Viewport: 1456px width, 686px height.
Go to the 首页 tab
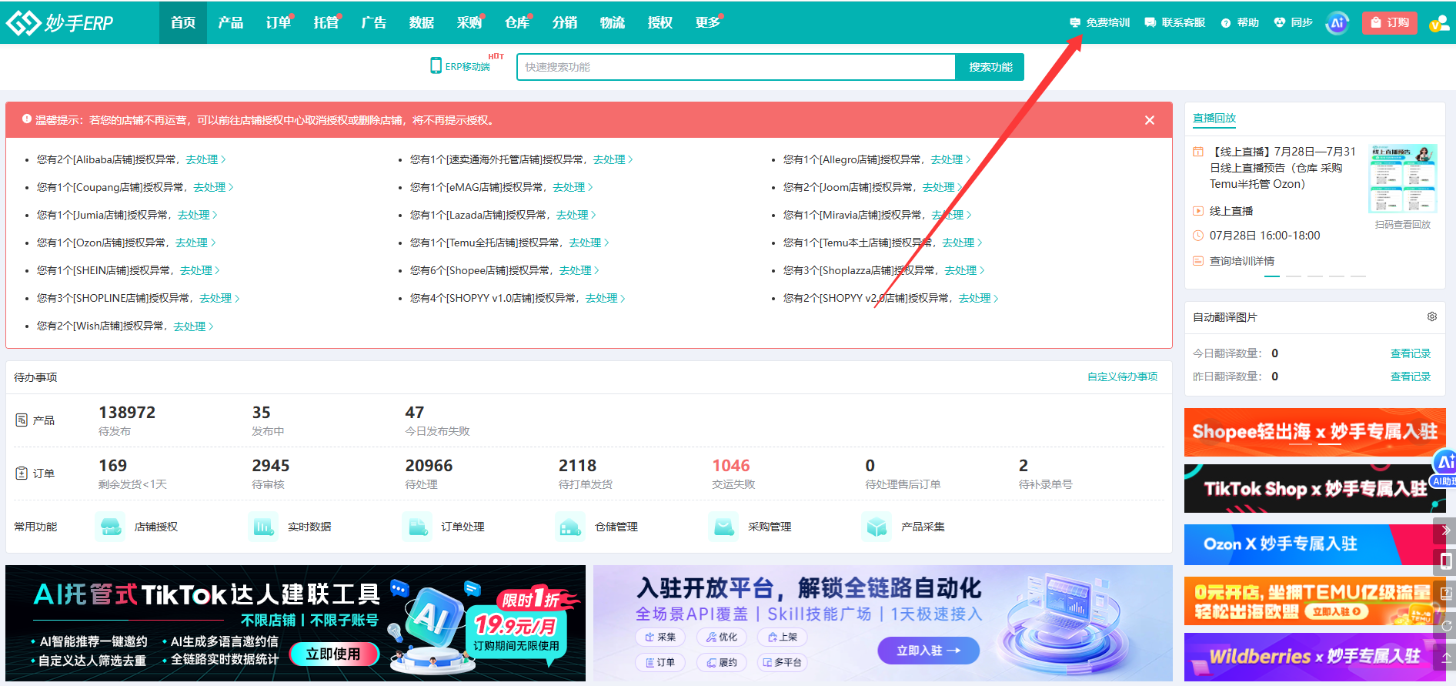tap(183, 22)
